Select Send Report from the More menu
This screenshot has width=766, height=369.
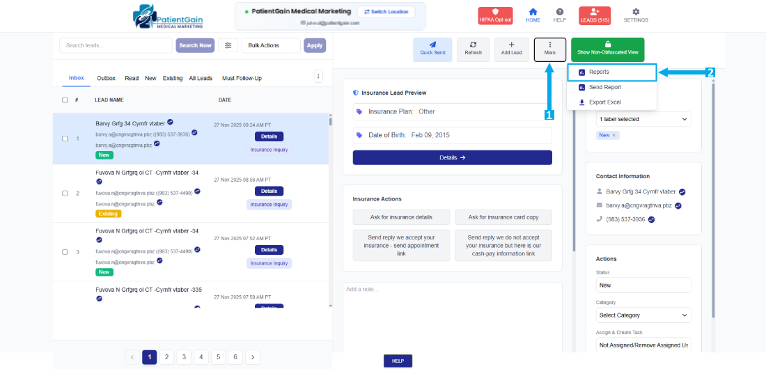pyautogui.click(x=611, y=87)
